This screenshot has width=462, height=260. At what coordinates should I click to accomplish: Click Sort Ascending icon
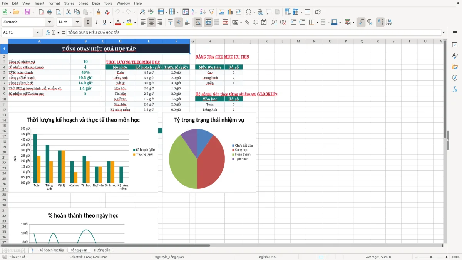point(194,12)
